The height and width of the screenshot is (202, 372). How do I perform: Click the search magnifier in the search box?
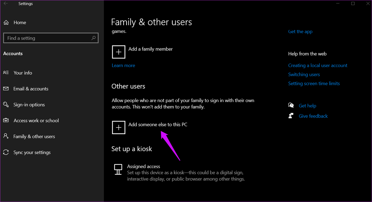93,38
